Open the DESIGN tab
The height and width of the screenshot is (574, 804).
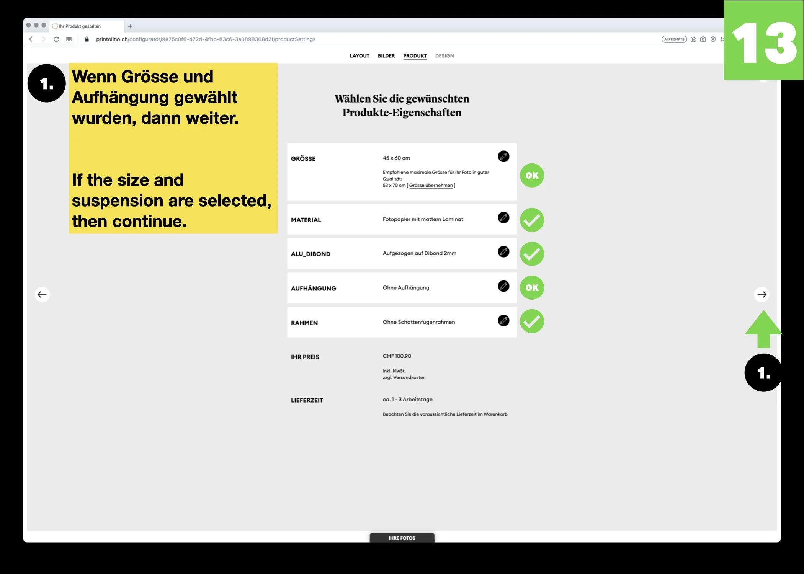click(444, 56)
